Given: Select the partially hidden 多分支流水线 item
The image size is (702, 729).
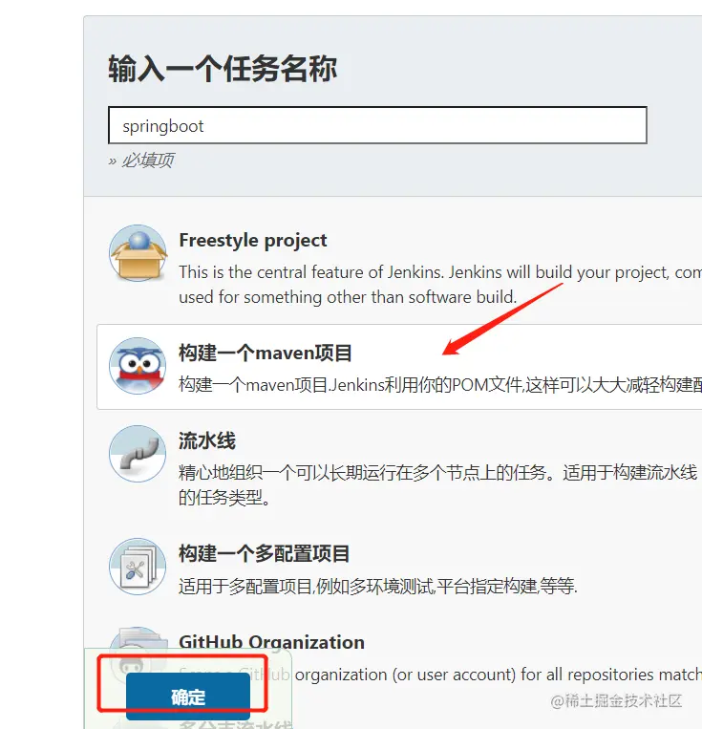Looking at the screenshot, I should tap(236, 724).
